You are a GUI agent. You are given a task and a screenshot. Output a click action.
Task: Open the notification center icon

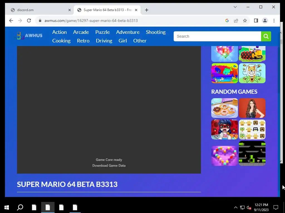276,207
